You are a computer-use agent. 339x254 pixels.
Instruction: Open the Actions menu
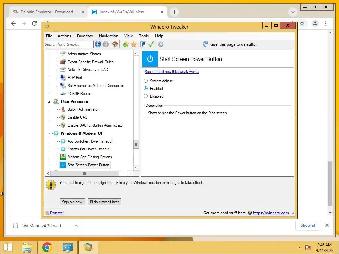[64, 36]
